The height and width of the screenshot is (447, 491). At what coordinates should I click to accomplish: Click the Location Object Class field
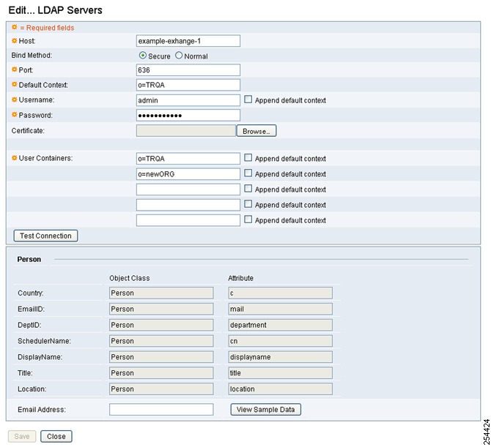161,389
